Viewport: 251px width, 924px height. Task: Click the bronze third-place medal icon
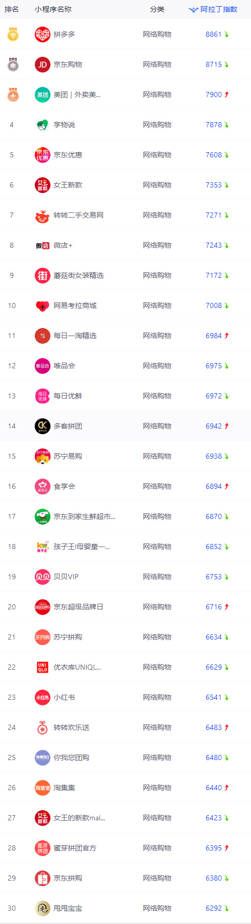(x=13, y=94)
